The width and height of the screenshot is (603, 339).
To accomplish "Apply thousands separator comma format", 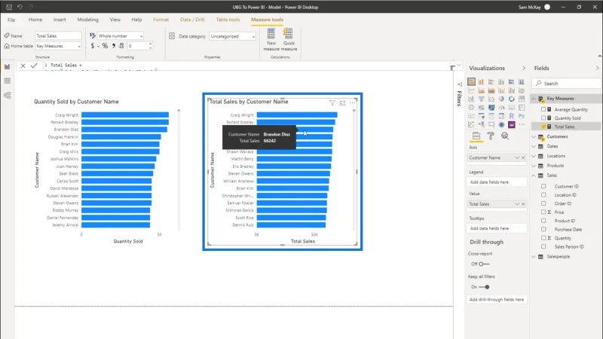I will [x=114, y=46].
